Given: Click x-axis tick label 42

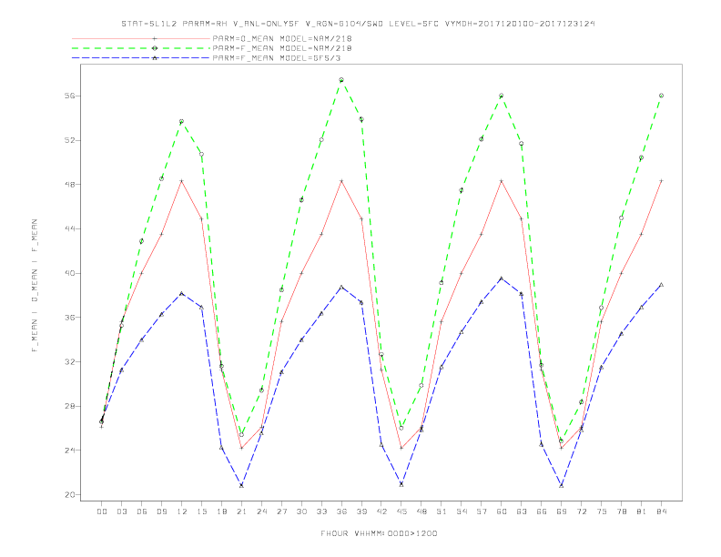Looking at the screenshot, I should click(381, 511).
